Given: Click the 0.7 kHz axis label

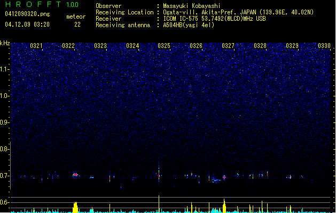Looking at the screenshot, I should 5,176.
